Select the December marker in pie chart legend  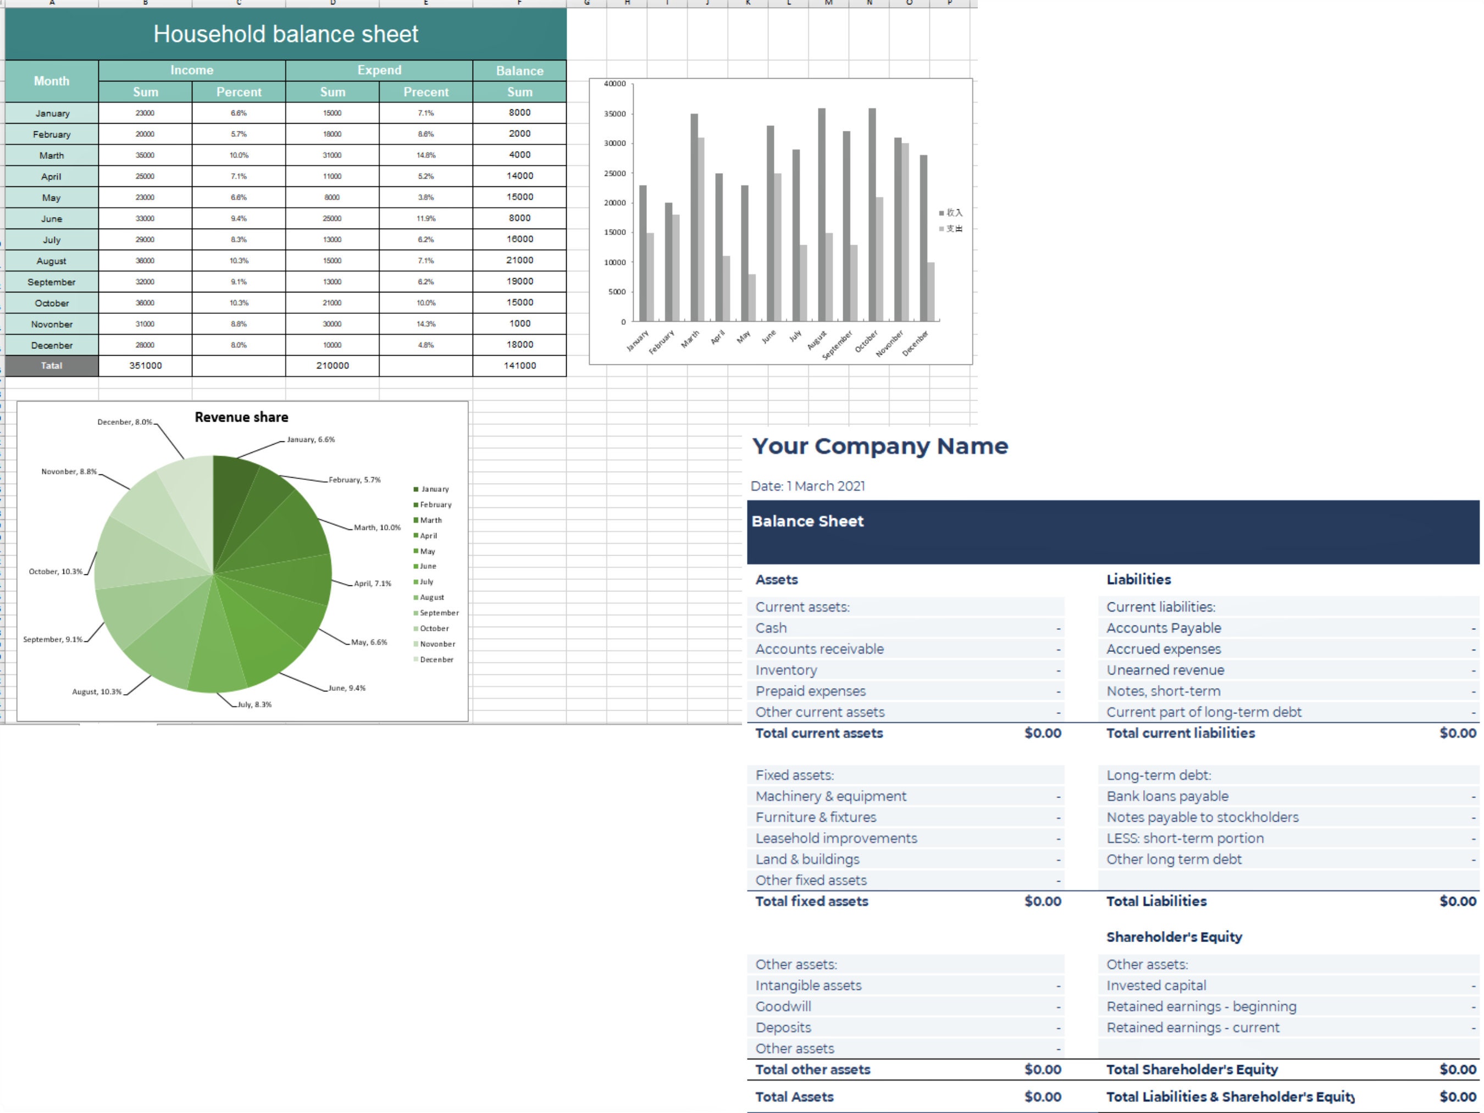point(416,660)
